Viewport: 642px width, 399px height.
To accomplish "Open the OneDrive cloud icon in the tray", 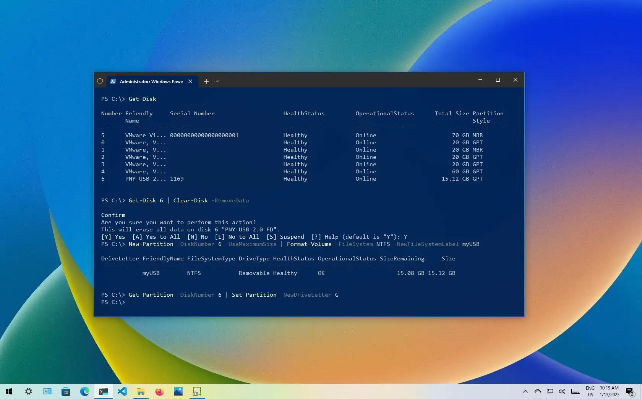I will coord(538,392).
